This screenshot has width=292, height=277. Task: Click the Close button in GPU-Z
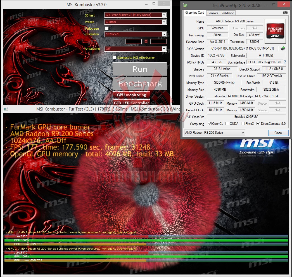click(x=278, y=133)
